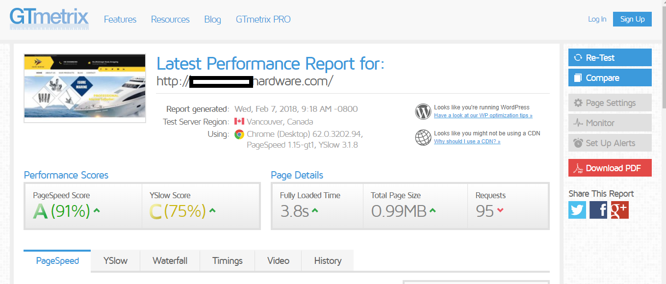Screen dimensions: 666x284
Task: Click the WordPress logo icon
Action: point(423,112)
